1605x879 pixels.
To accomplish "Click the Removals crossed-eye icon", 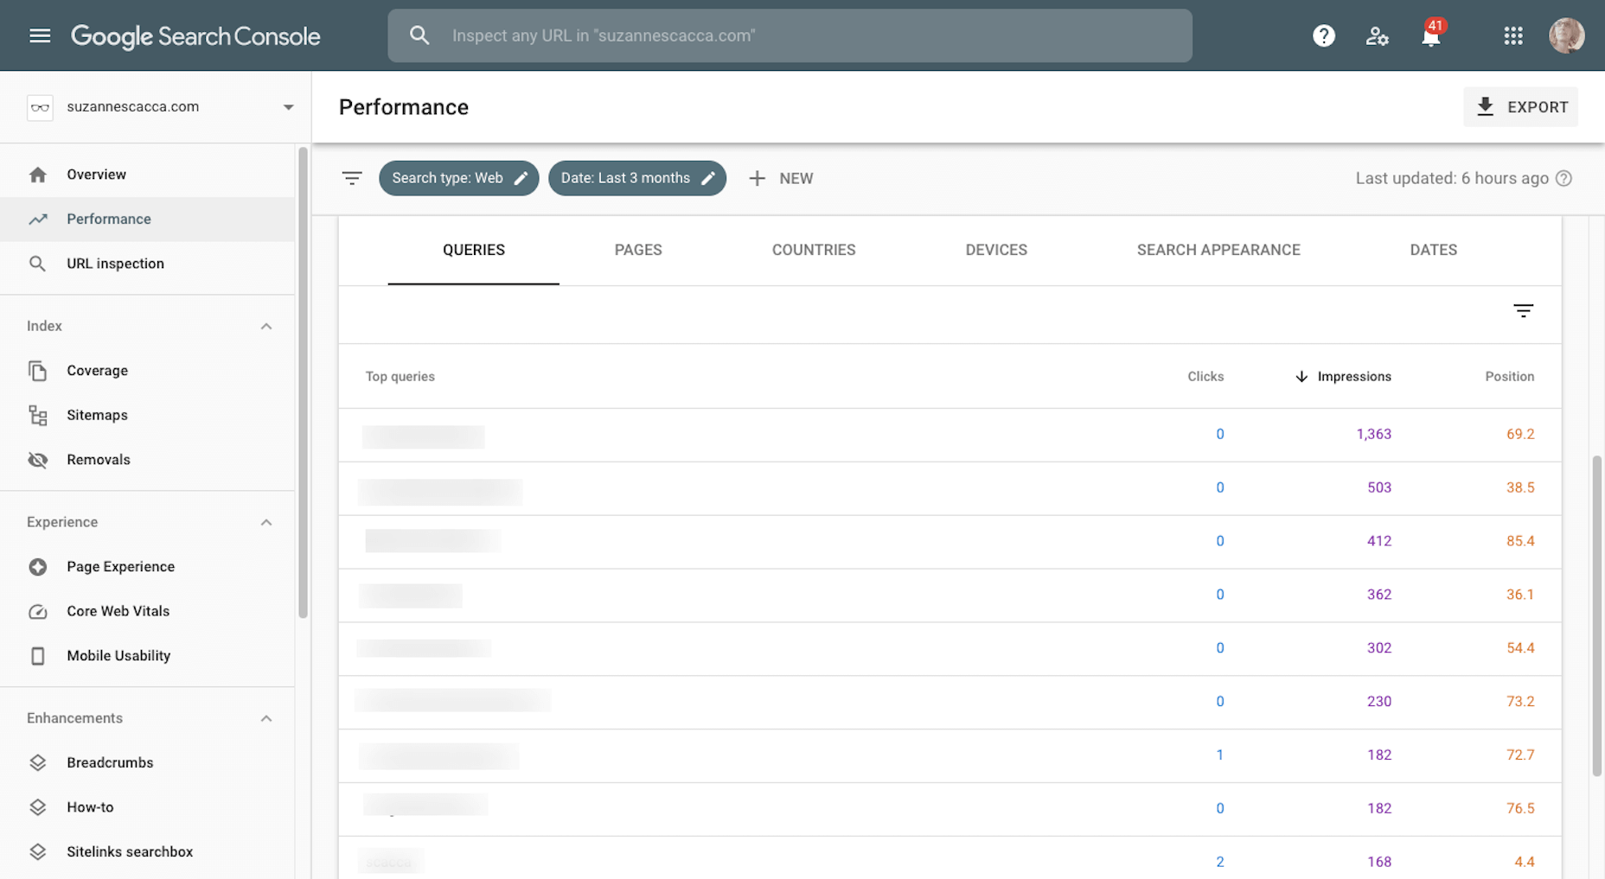I will (x=37, y=460).
